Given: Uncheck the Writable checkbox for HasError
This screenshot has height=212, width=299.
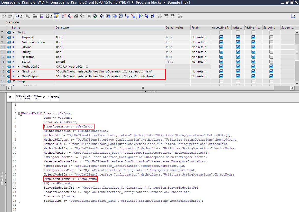Looking at the screenshot, I should click(x=238, y=57).
